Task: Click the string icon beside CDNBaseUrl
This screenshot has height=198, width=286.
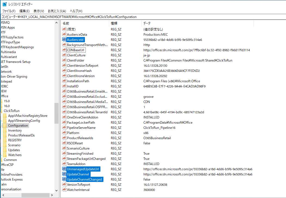Action: point(64,50)
